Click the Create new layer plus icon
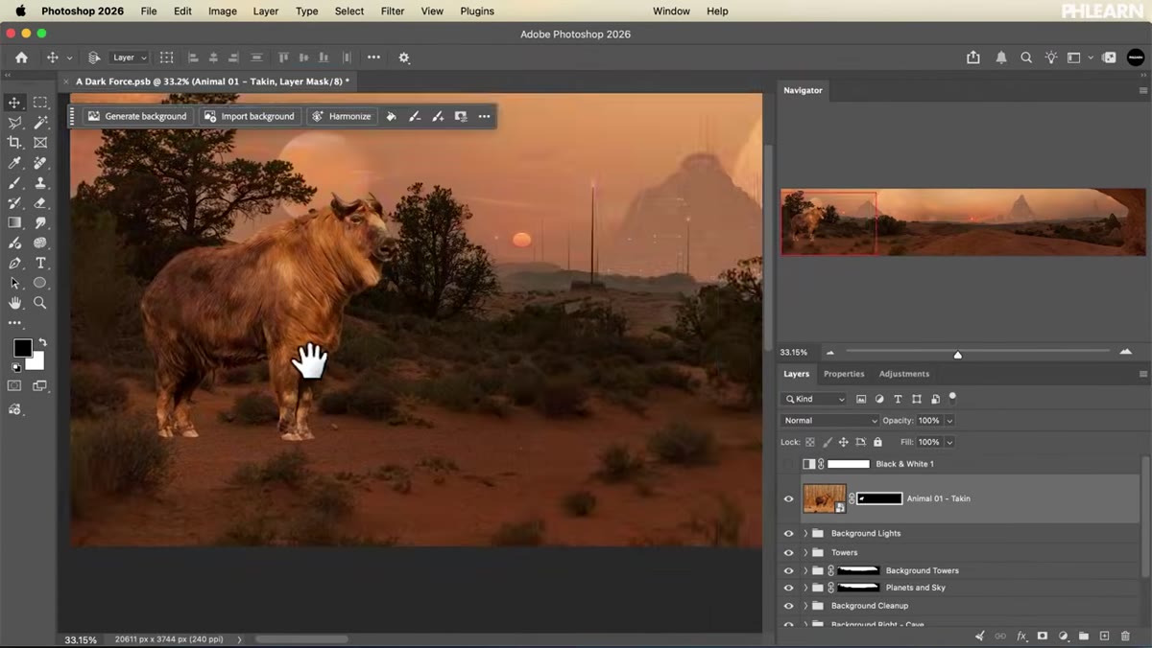Image resolution: width=1152 pixels, height=648 pixels. (x=1105, y=636)
